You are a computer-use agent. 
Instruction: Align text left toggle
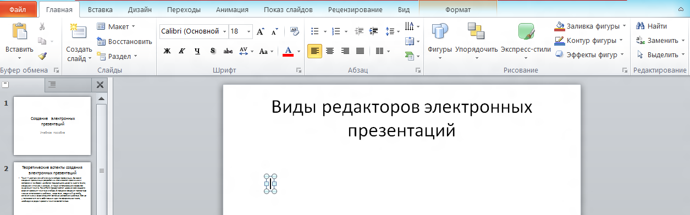314,51
